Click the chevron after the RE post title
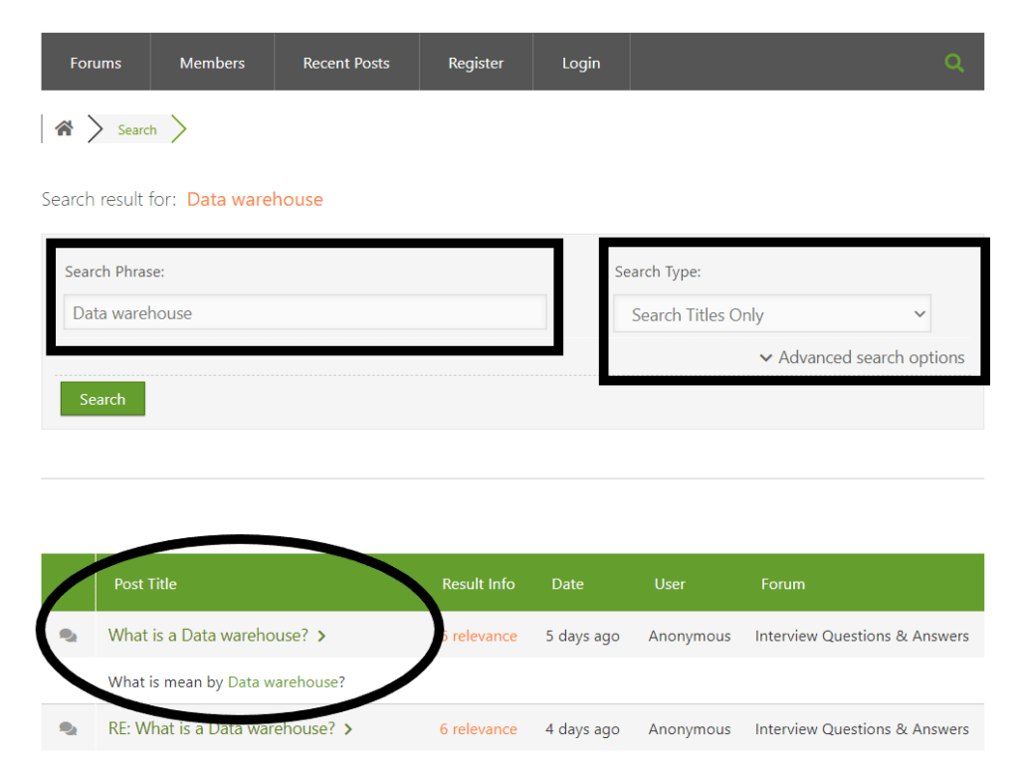This screenshot has height=766, width=1019. (348, 728)
